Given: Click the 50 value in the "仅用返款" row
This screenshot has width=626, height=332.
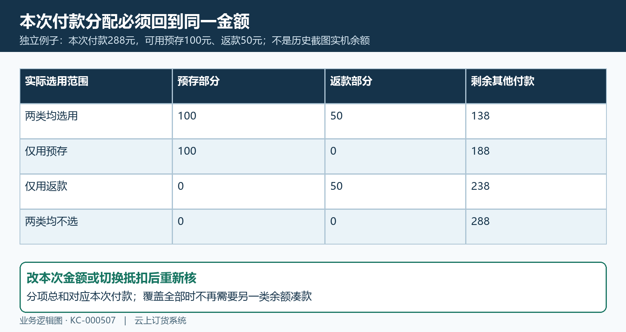Looking at the screenshot, I should pyautogui.click(x=336, y=186).
